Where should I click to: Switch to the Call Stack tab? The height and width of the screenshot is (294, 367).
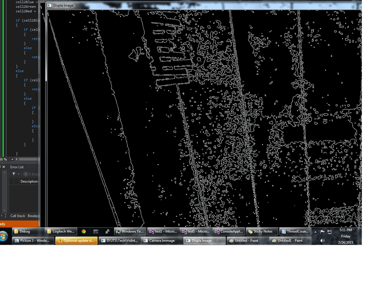pyautogui.click(x=17, y=216)
